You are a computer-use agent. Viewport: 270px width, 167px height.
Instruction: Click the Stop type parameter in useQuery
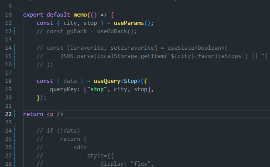(130, 81)
